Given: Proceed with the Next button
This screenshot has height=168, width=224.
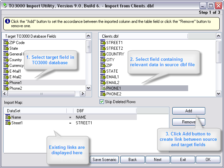Looking at the screenshot, I should (x=158, y=160).
